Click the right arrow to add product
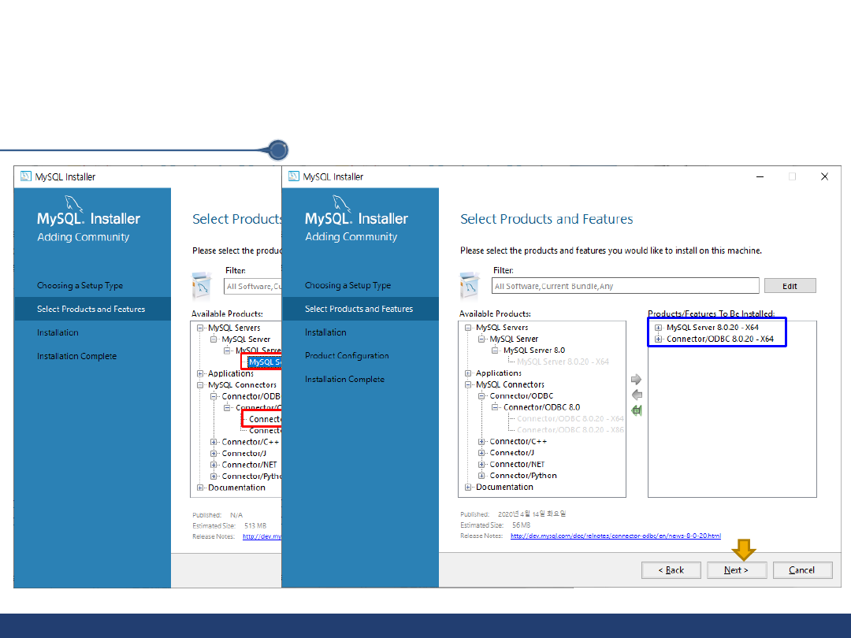The image size is (851, 638). pos(637,380)
